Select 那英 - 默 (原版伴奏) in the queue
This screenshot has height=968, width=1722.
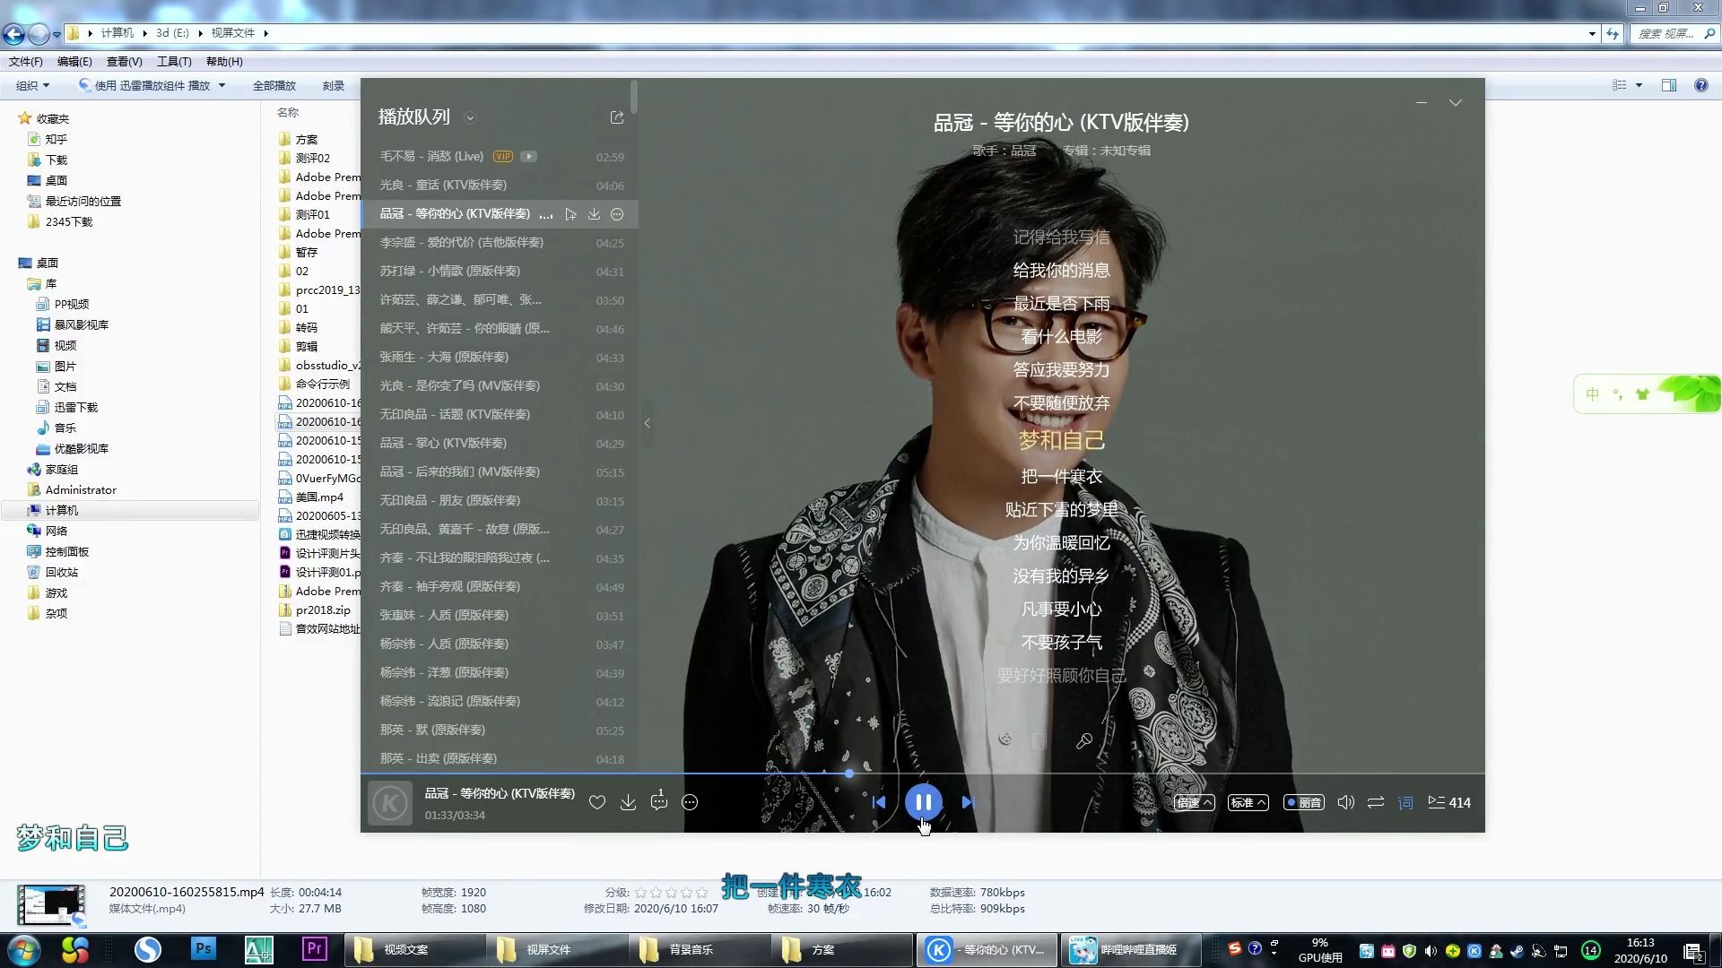click(x=500, y=730)
